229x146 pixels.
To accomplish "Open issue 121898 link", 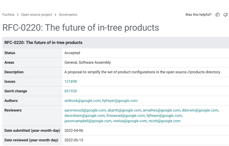I will 71,82.
